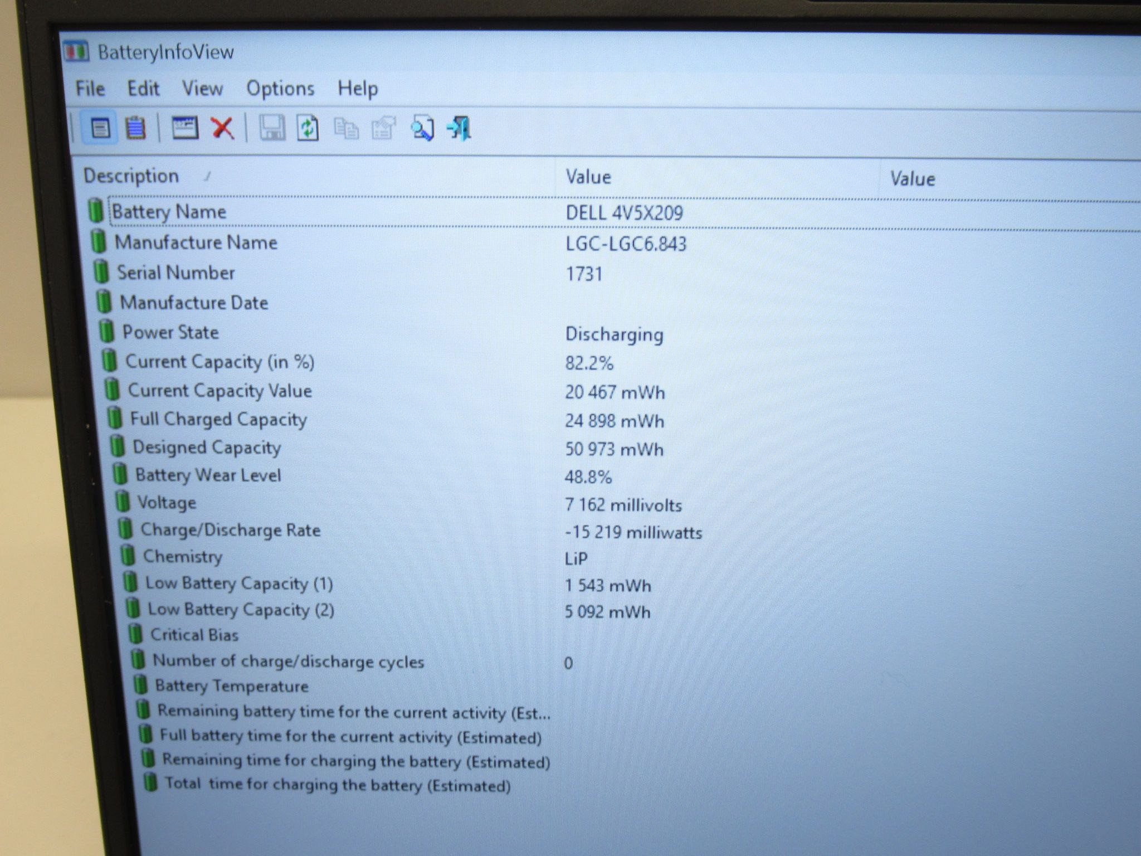Click the battery icon beside Serial Number

101,271
